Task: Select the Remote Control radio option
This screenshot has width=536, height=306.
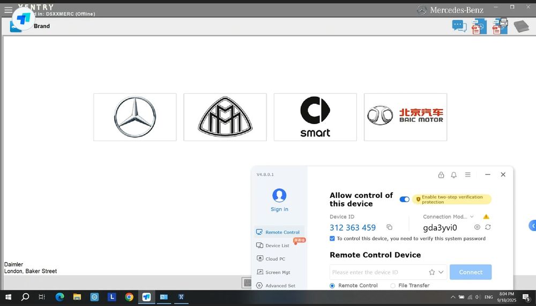Action: [332, 286]
